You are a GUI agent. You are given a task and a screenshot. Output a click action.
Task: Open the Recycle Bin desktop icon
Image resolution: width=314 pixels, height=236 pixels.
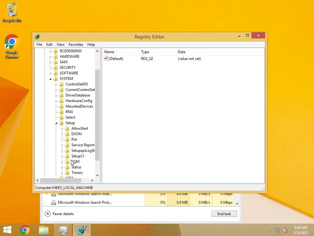tap(12, 12)
